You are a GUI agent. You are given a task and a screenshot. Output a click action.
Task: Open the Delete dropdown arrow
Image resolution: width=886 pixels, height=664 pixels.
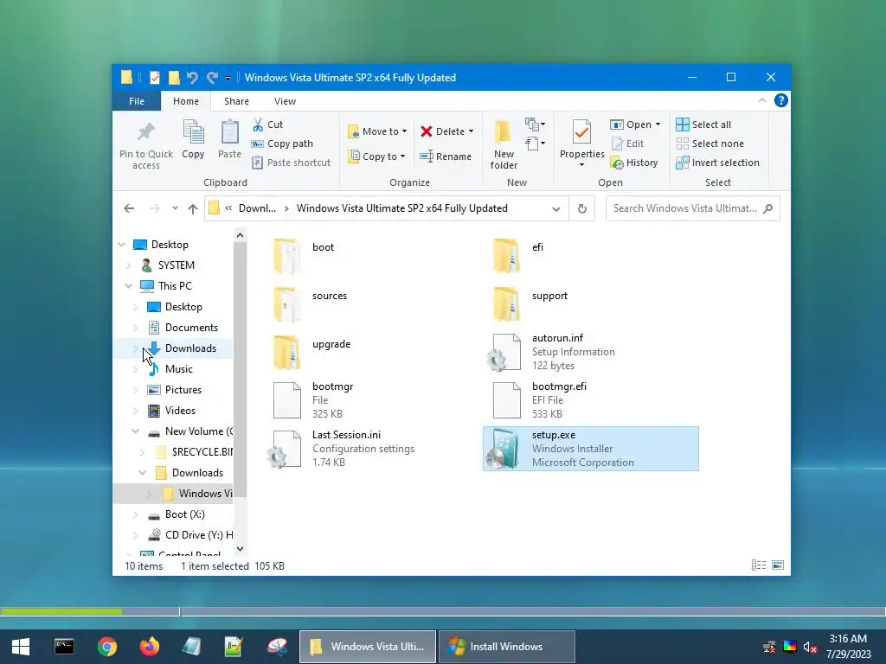tap(471, 131)
